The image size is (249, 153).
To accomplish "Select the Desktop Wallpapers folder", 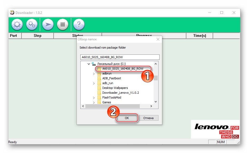I will [x=115, y=88].
